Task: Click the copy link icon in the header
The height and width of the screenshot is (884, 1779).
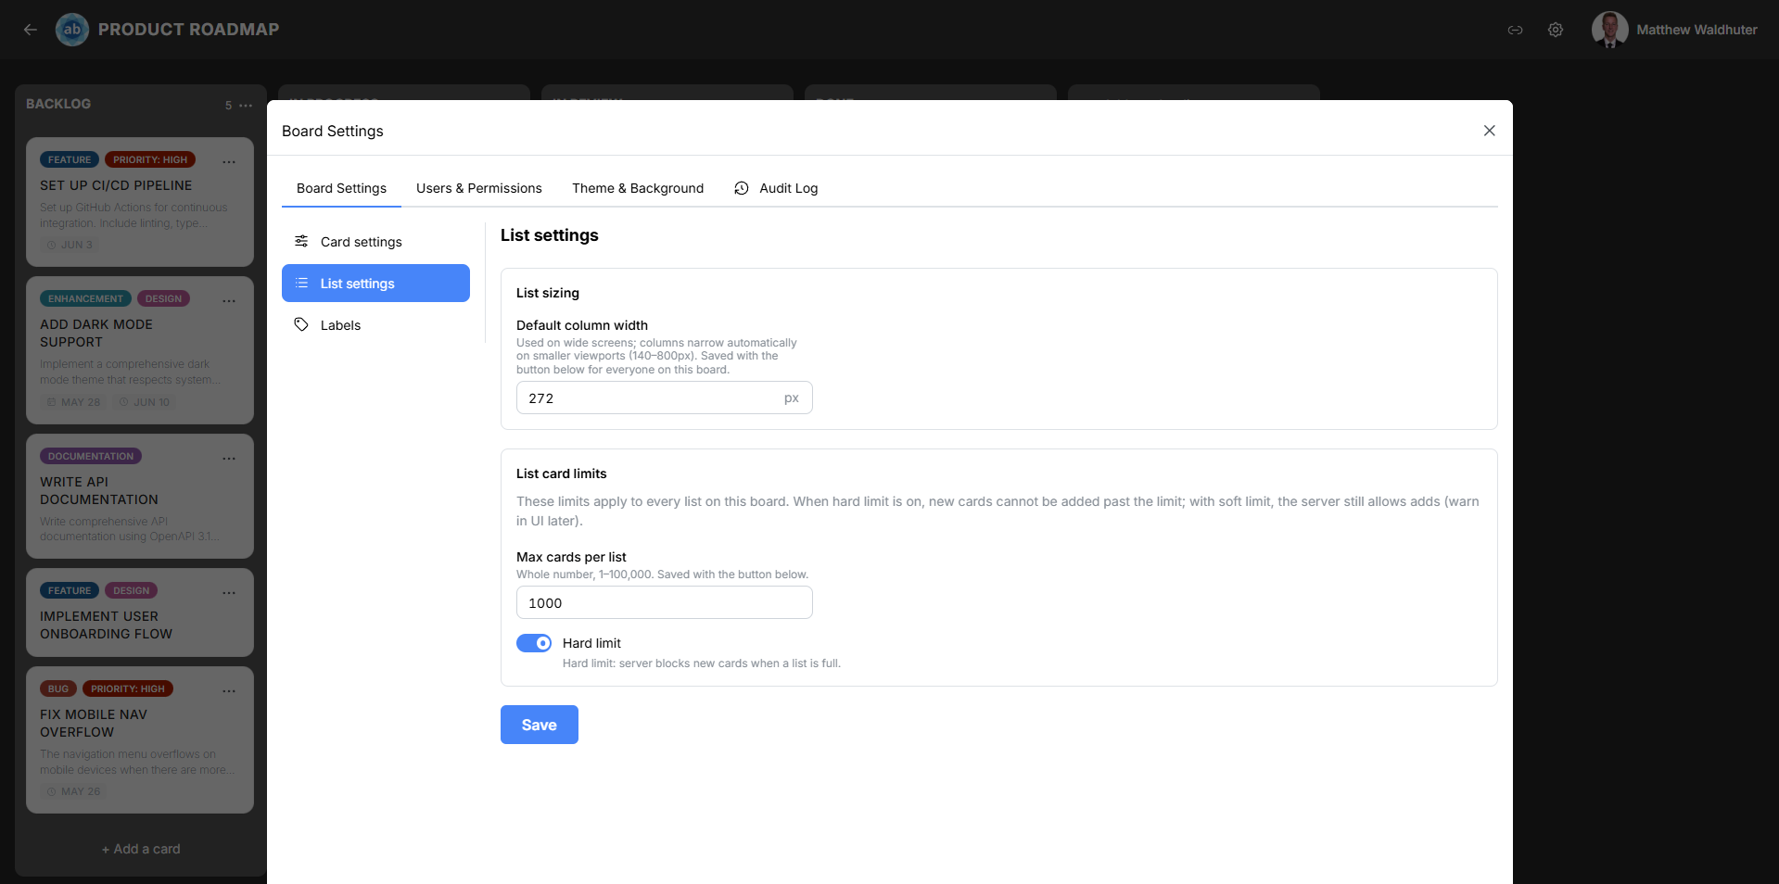Action: click(1515, 30)
